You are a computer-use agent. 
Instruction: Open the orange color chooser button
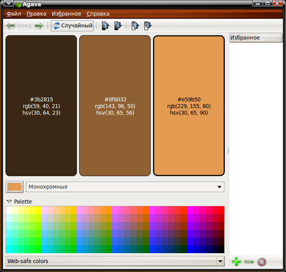coord(15,187)
